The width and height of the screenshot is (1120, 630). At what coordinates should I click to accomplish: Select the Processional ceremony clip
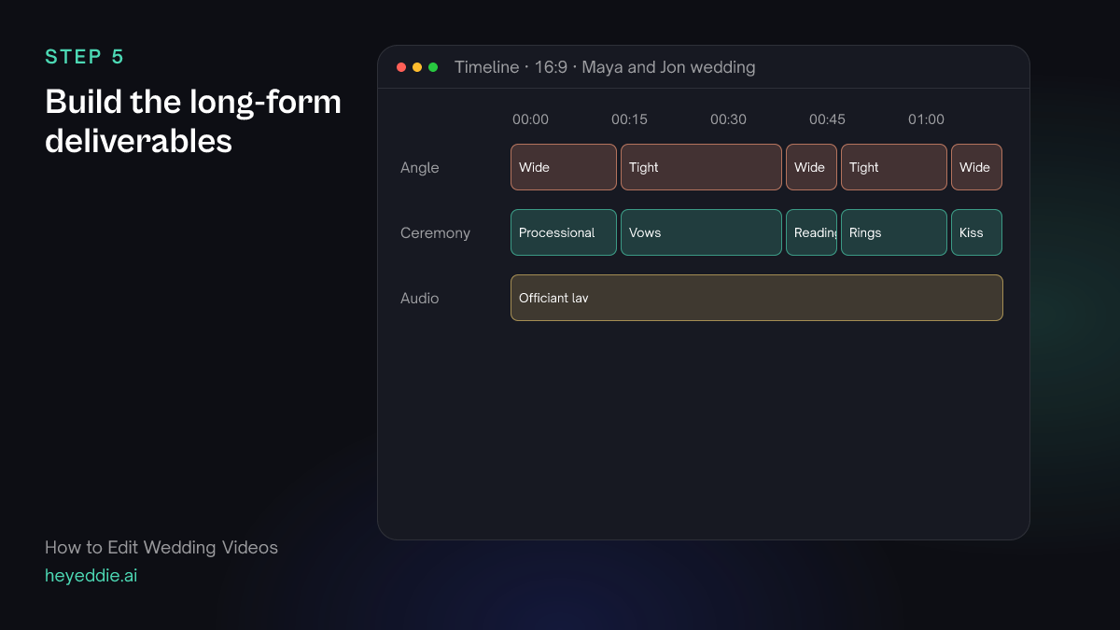564,232
